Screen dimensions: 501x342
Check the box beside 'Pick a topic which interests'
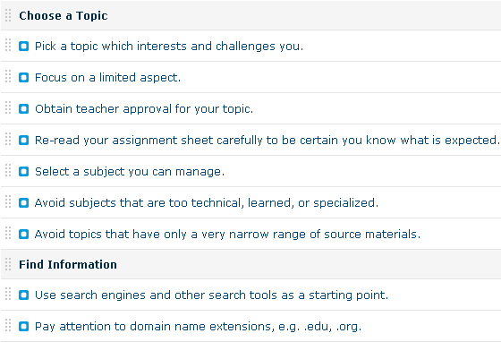[x=23, y=47]
